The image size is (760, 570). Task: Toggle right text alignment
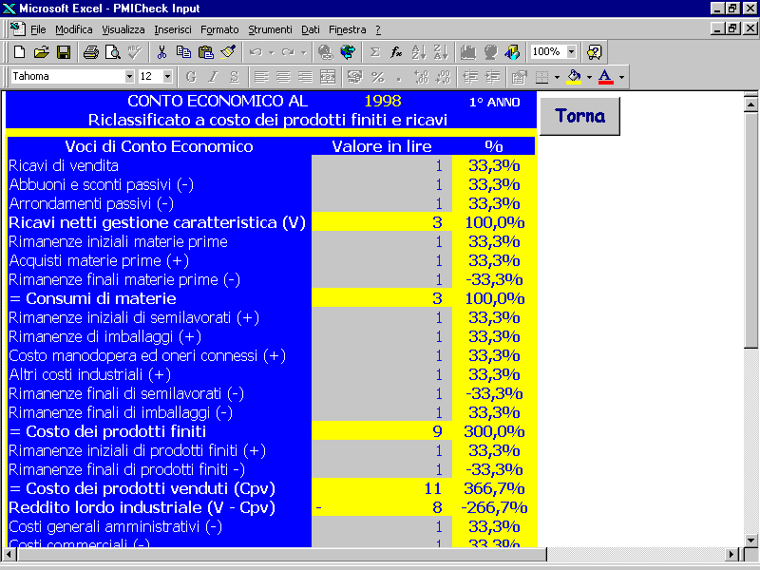click(305, 77)
